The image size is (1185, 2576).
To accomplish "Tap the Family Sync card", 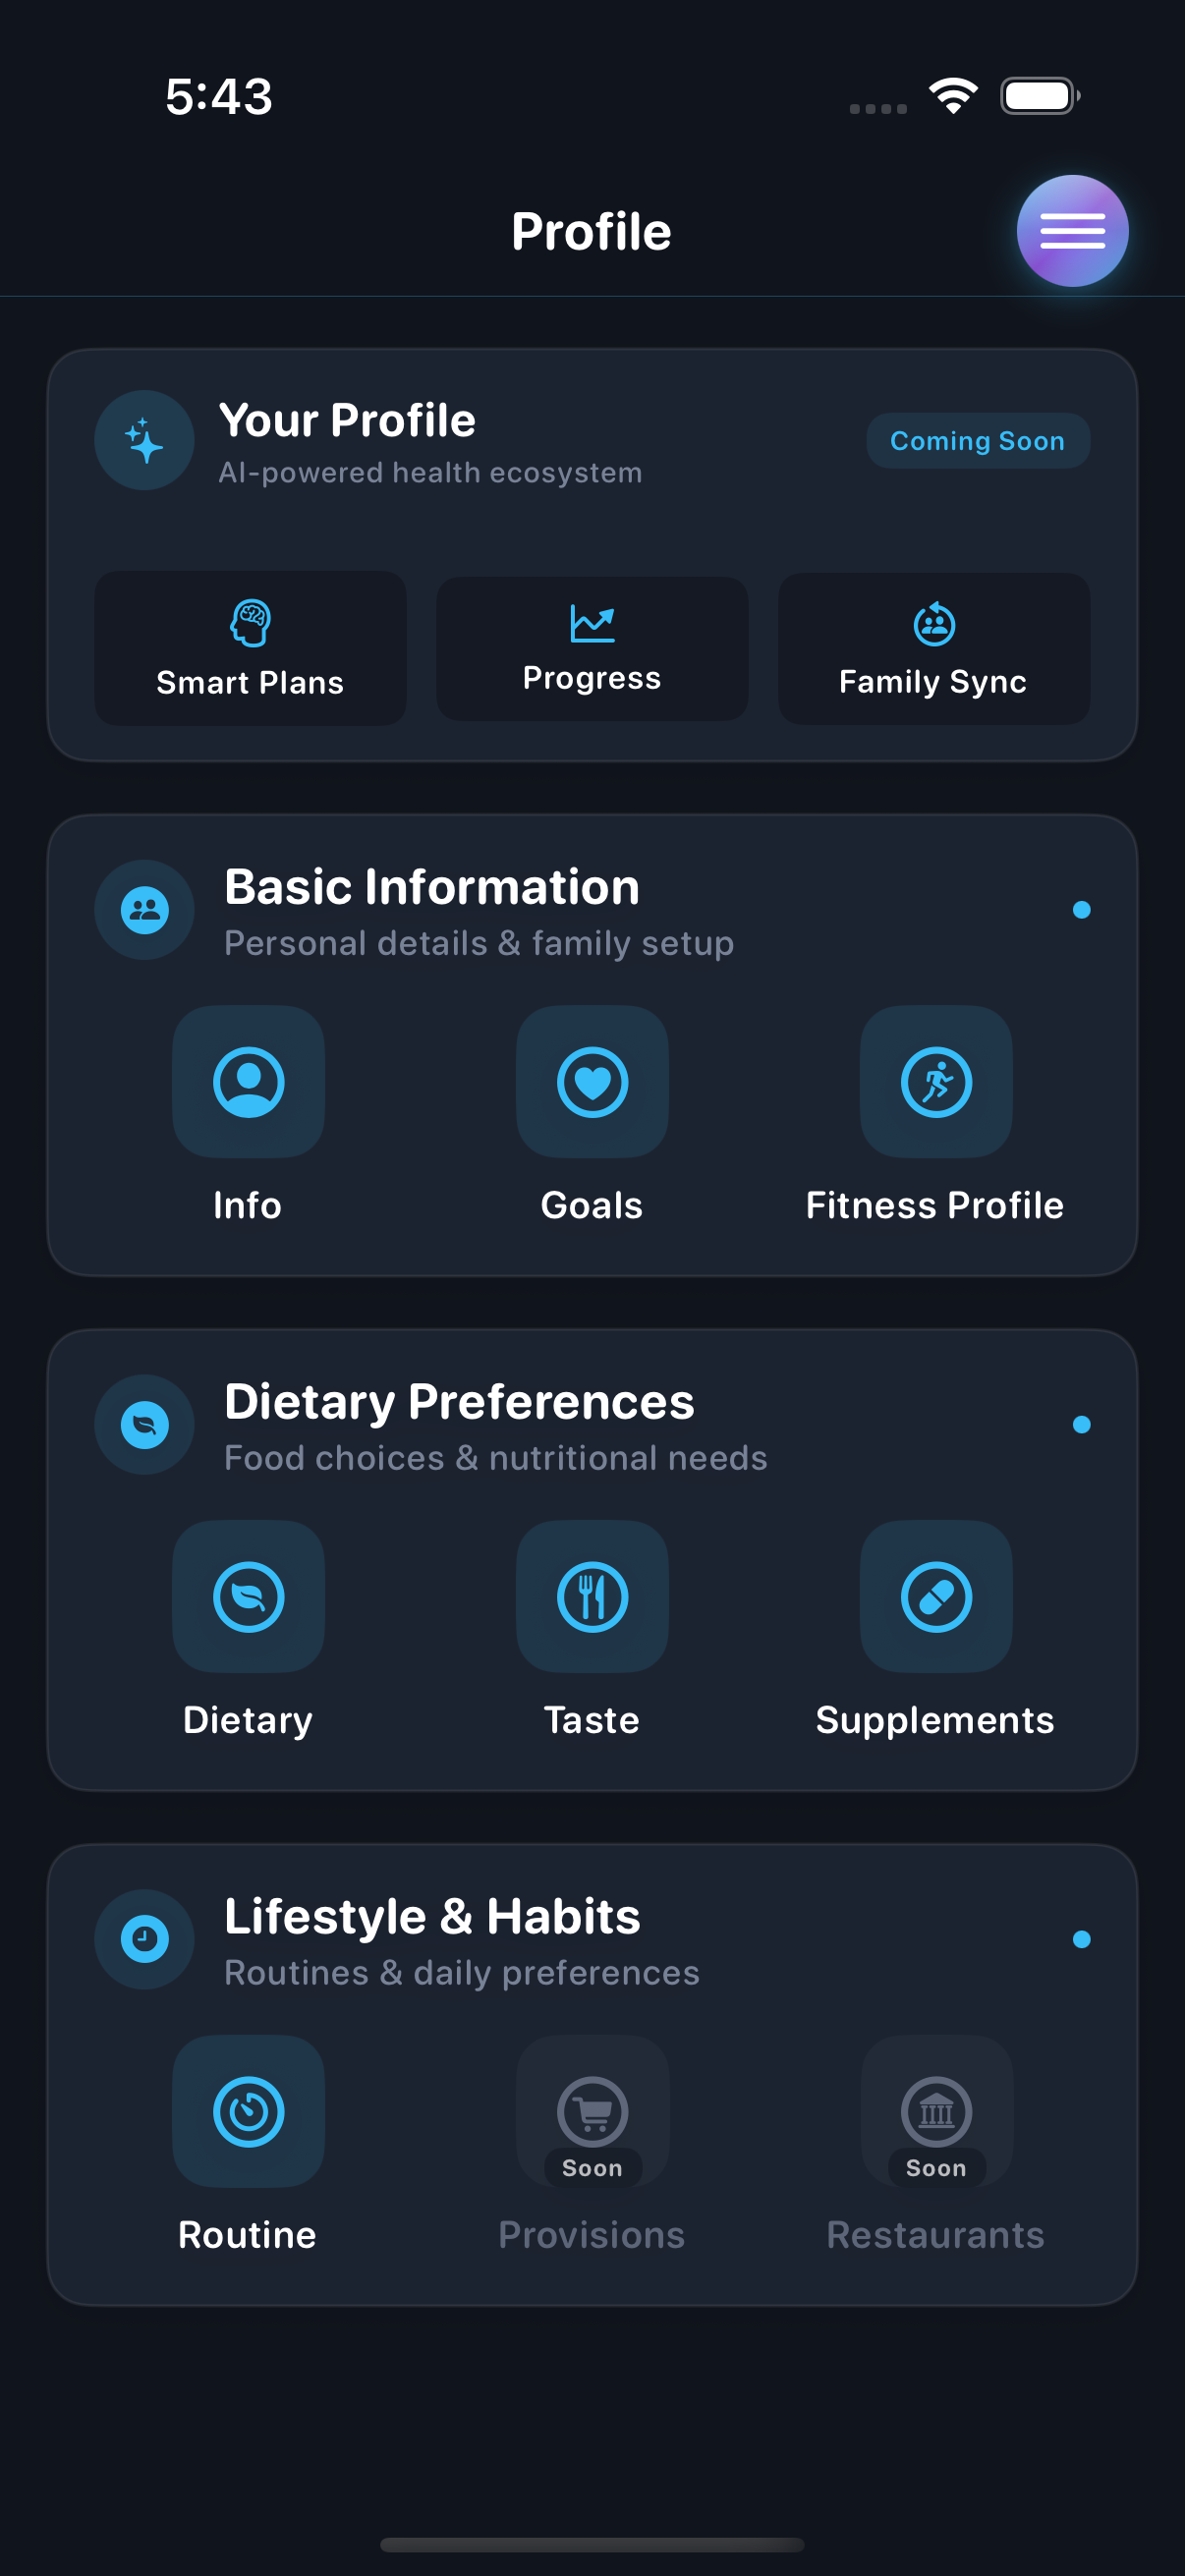I will [934, 648].
